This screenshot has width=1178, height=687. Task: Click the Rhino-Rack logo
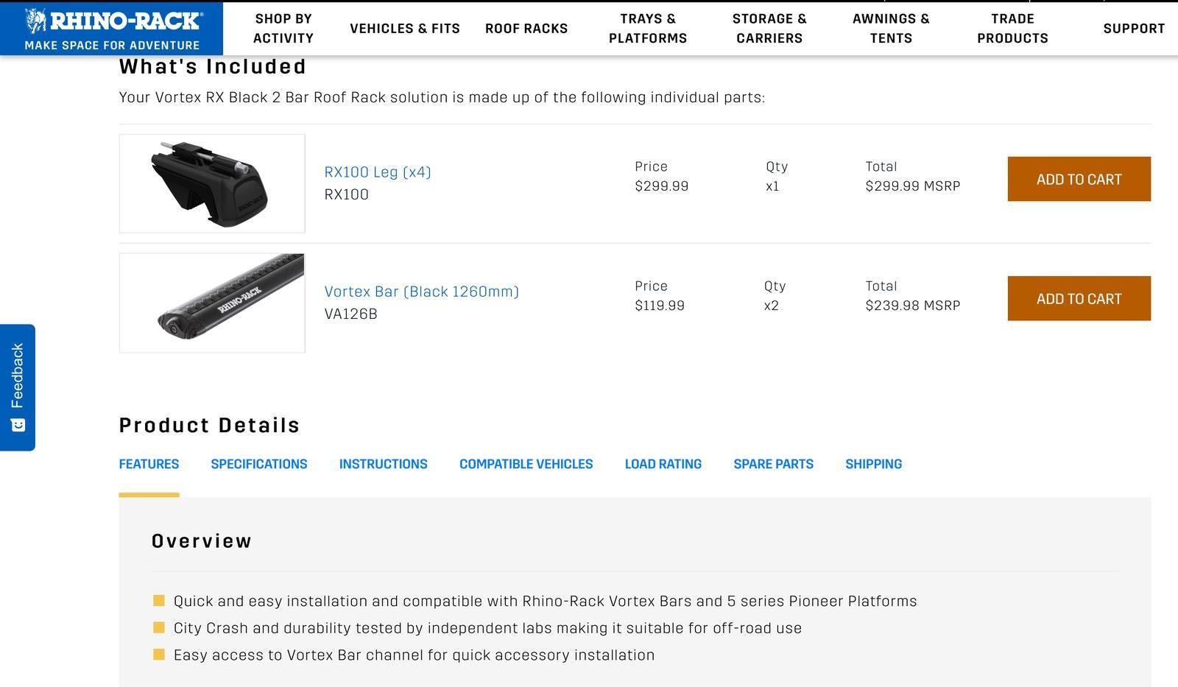point(112,28)
